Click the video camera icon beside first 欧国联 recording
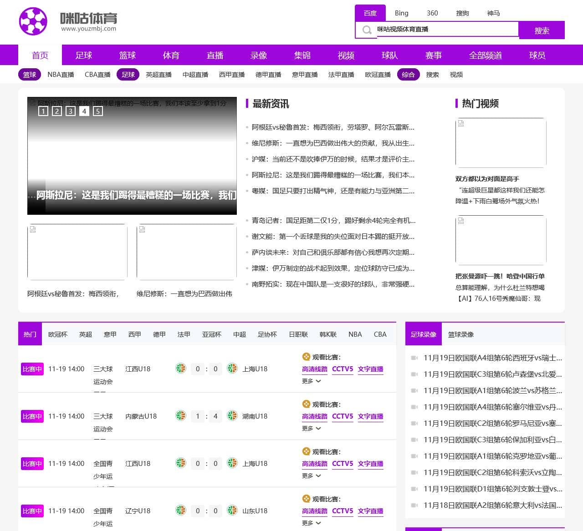 pos(414,358)
